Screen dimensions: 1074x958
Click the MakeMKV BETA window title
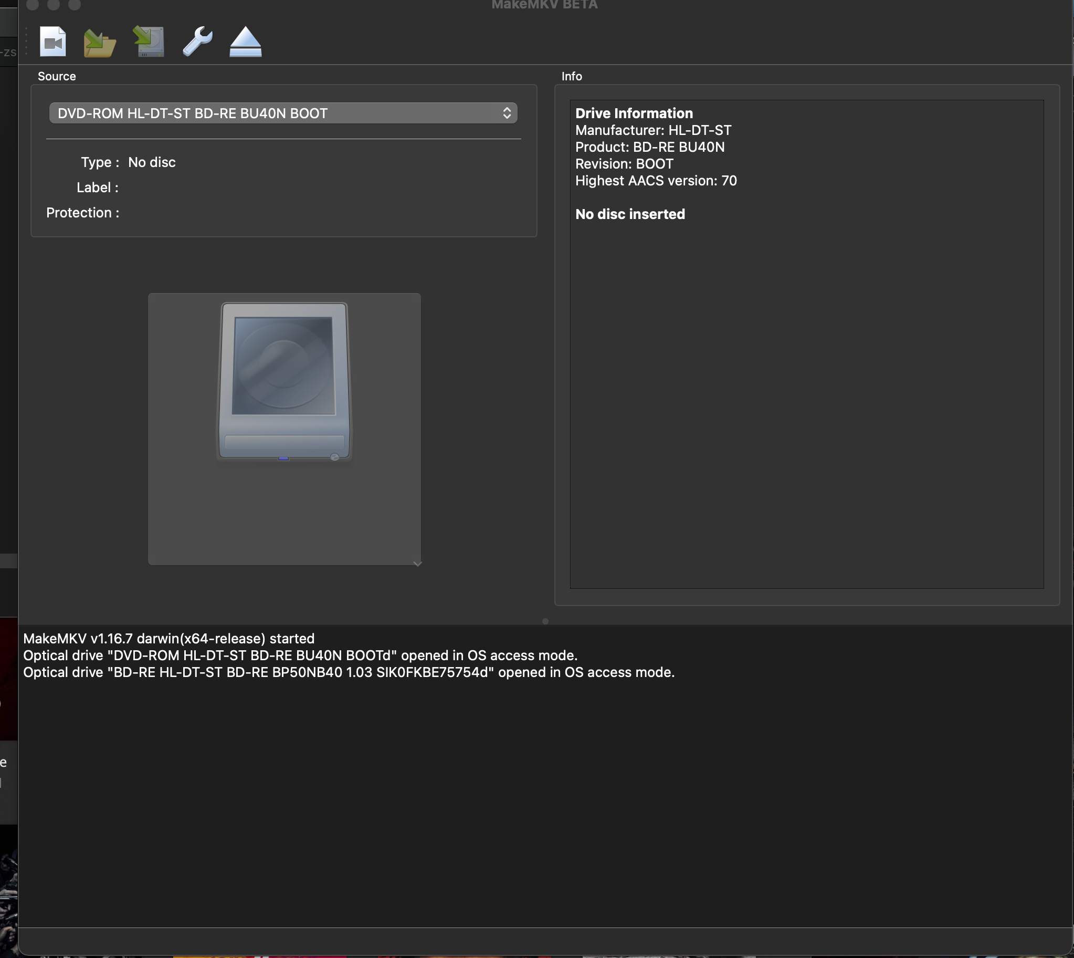pyautogui.click(x=544, y=5)
